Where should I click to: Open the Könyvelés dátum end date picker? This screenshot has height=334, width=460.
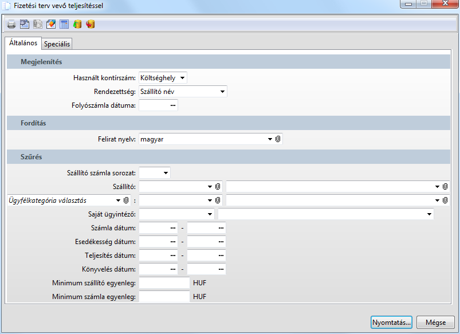pos(221,269)
